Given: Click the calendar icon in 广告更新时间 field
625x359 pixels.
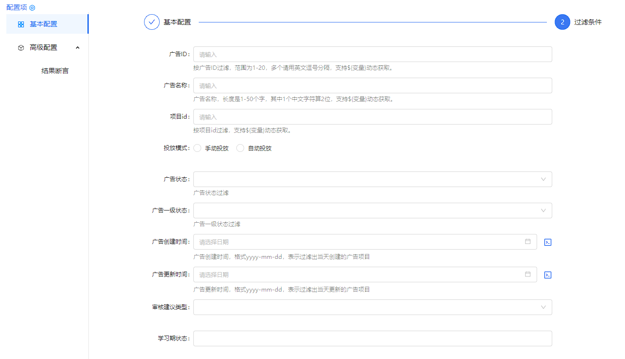Looking at the screenshot, I should tap(528, 275).
